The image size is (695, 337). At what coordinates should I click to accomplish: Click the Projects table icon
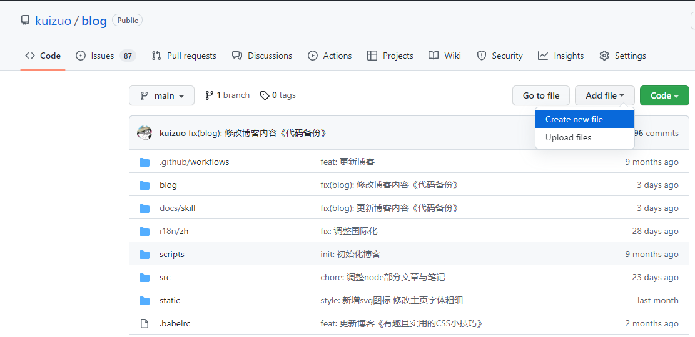point(372,56)
